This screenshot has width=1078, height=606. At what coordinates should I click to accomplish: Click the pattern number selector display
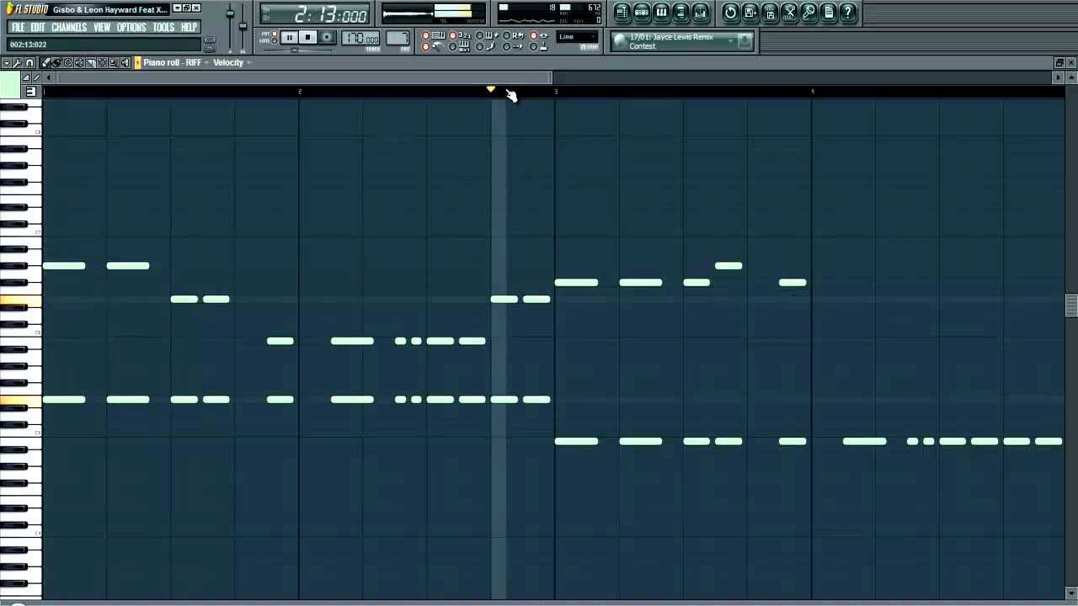pos(398,38)
